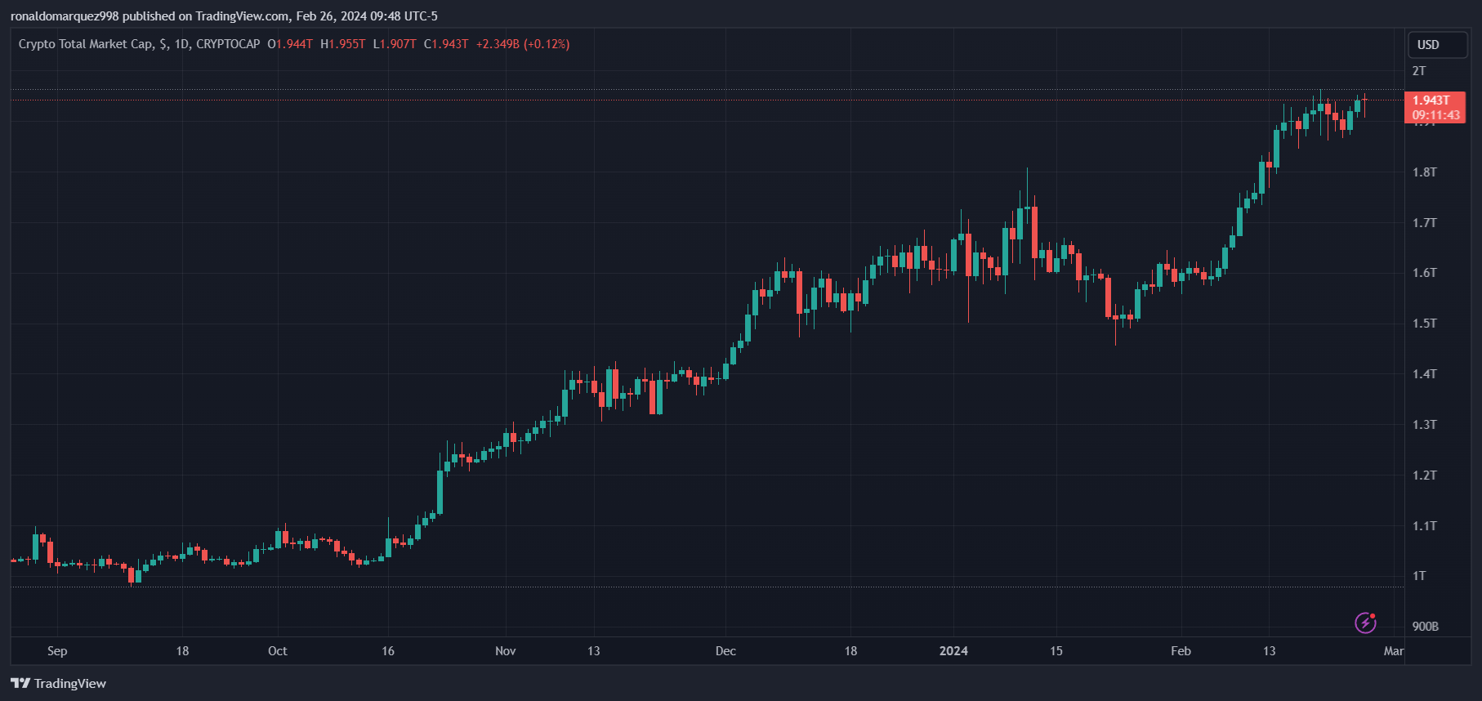Click the 1.2T price axis label
This screenshot has width=1482, height=701.
[1425, 476]
